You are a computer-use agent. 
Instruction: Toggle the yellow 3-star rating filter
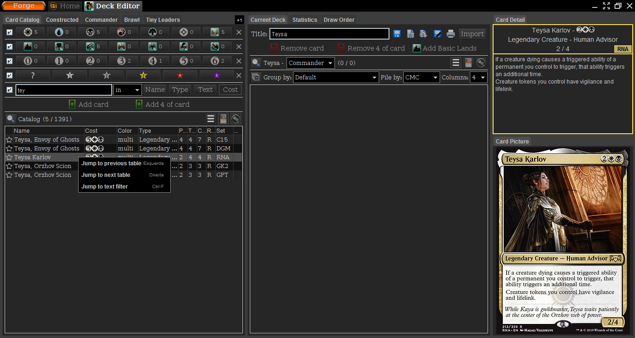tap(143, 75)
